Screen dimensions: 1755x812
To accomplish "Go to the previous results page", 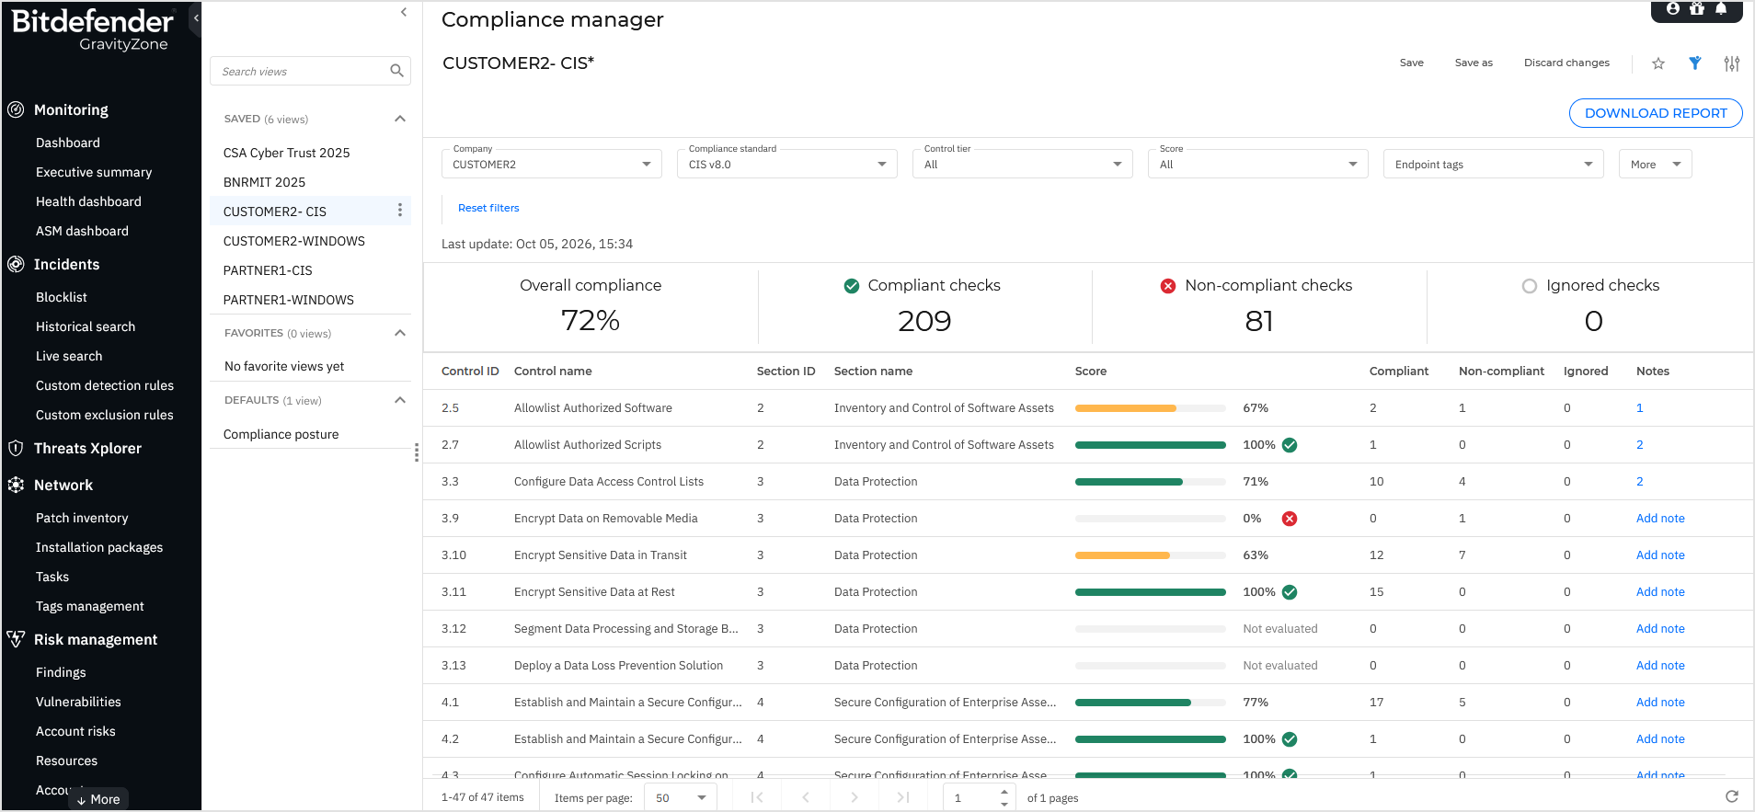I will click(x=806, y=797).
